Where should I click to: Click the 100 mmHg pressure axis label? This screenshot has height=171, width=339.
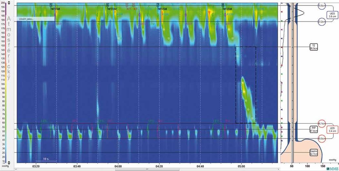click(308, 166)
